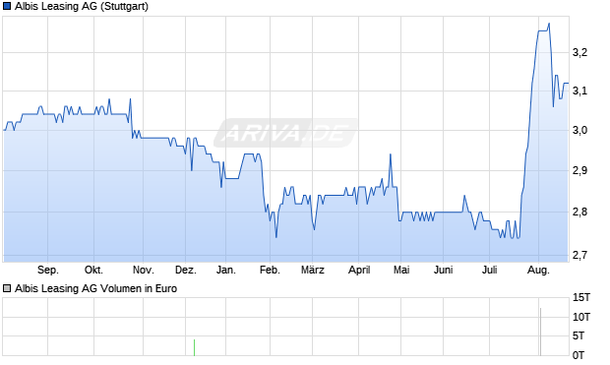Click the 2,9 price axis value
Screen dimensions: 610x365
(x=579, y=170)
